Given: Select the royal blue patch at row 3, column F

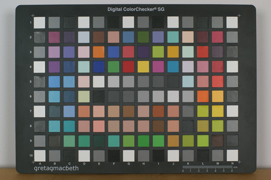Looking at the screenshot, I should click(x=113, y=52).
